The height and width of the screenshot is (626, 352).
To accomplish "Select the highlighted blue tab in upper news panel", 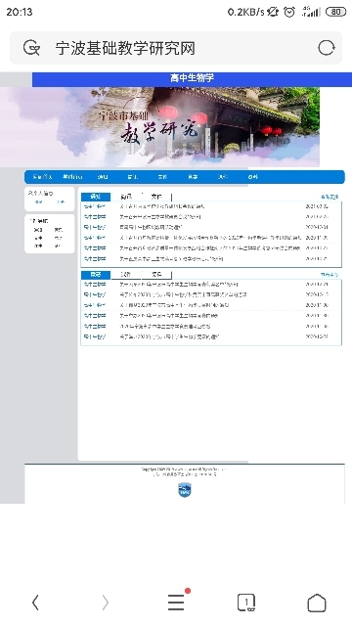I will [x=96, y=197].
